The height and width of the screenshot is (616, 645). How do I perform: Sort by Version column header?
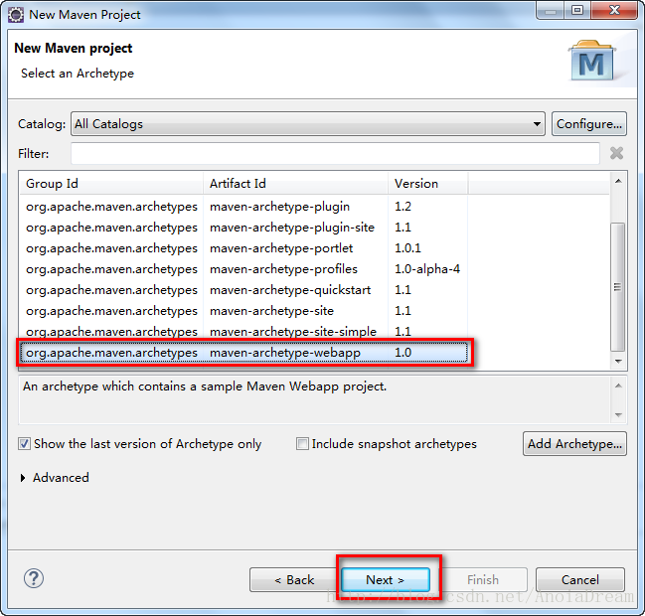click(x=427, y=184)
